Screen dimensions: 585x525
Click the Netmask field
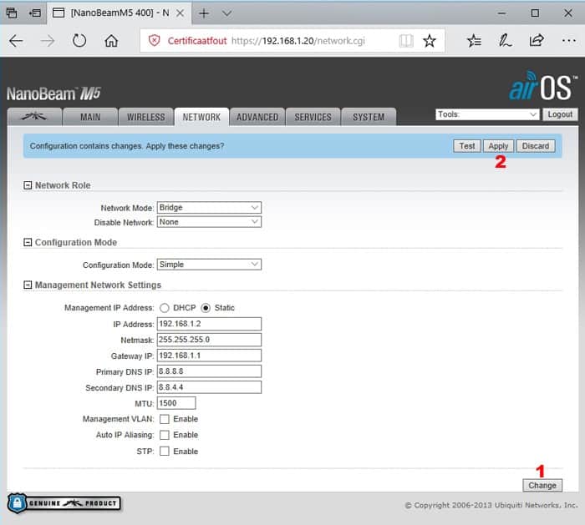[x=209, y=340]
